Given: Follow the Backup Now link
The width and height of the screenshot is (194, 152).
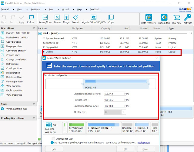Looking at the screenshot, I should pyautogui.click(x=143, y=143).
